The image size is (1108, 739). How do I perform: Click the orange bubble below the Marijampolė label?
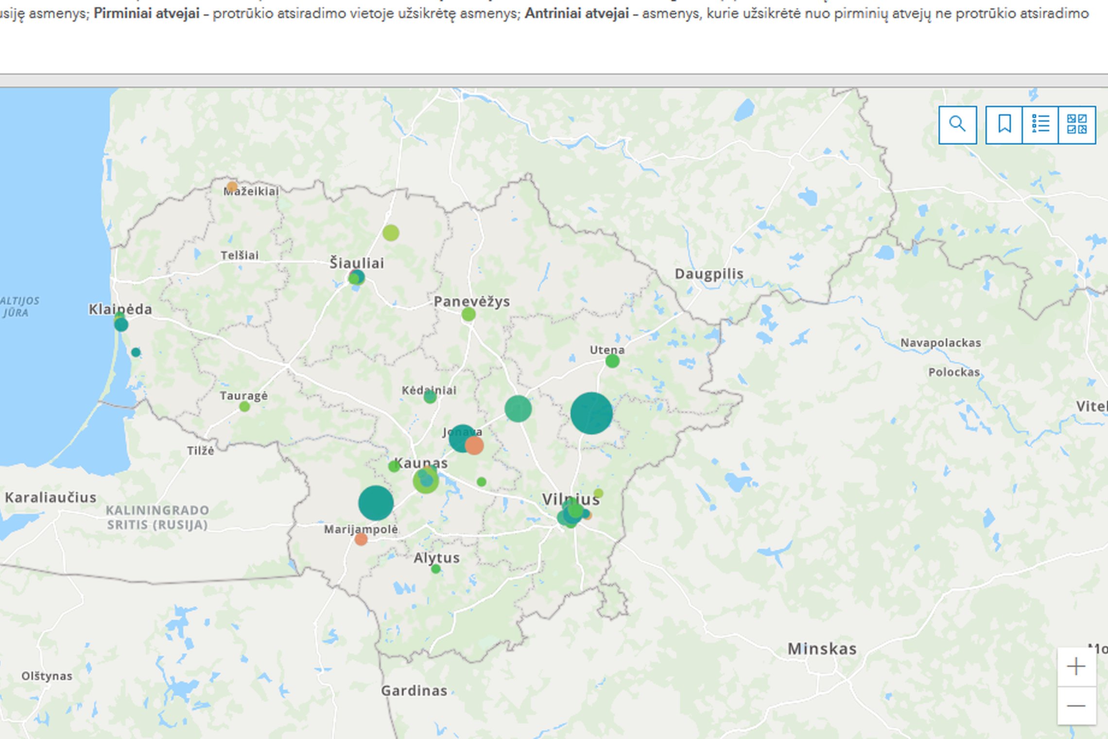pos(361,539)
